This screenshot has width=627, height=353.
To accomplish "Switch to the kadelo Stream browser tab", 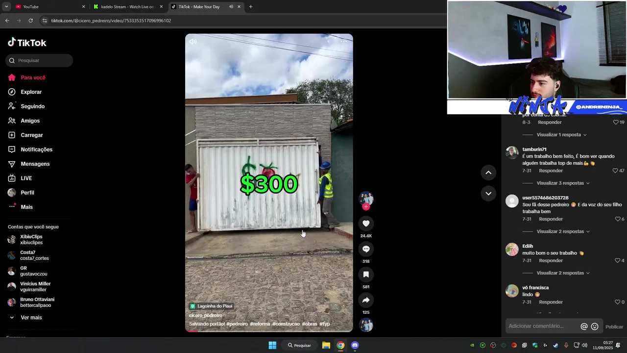I will [x=127, y=7].
